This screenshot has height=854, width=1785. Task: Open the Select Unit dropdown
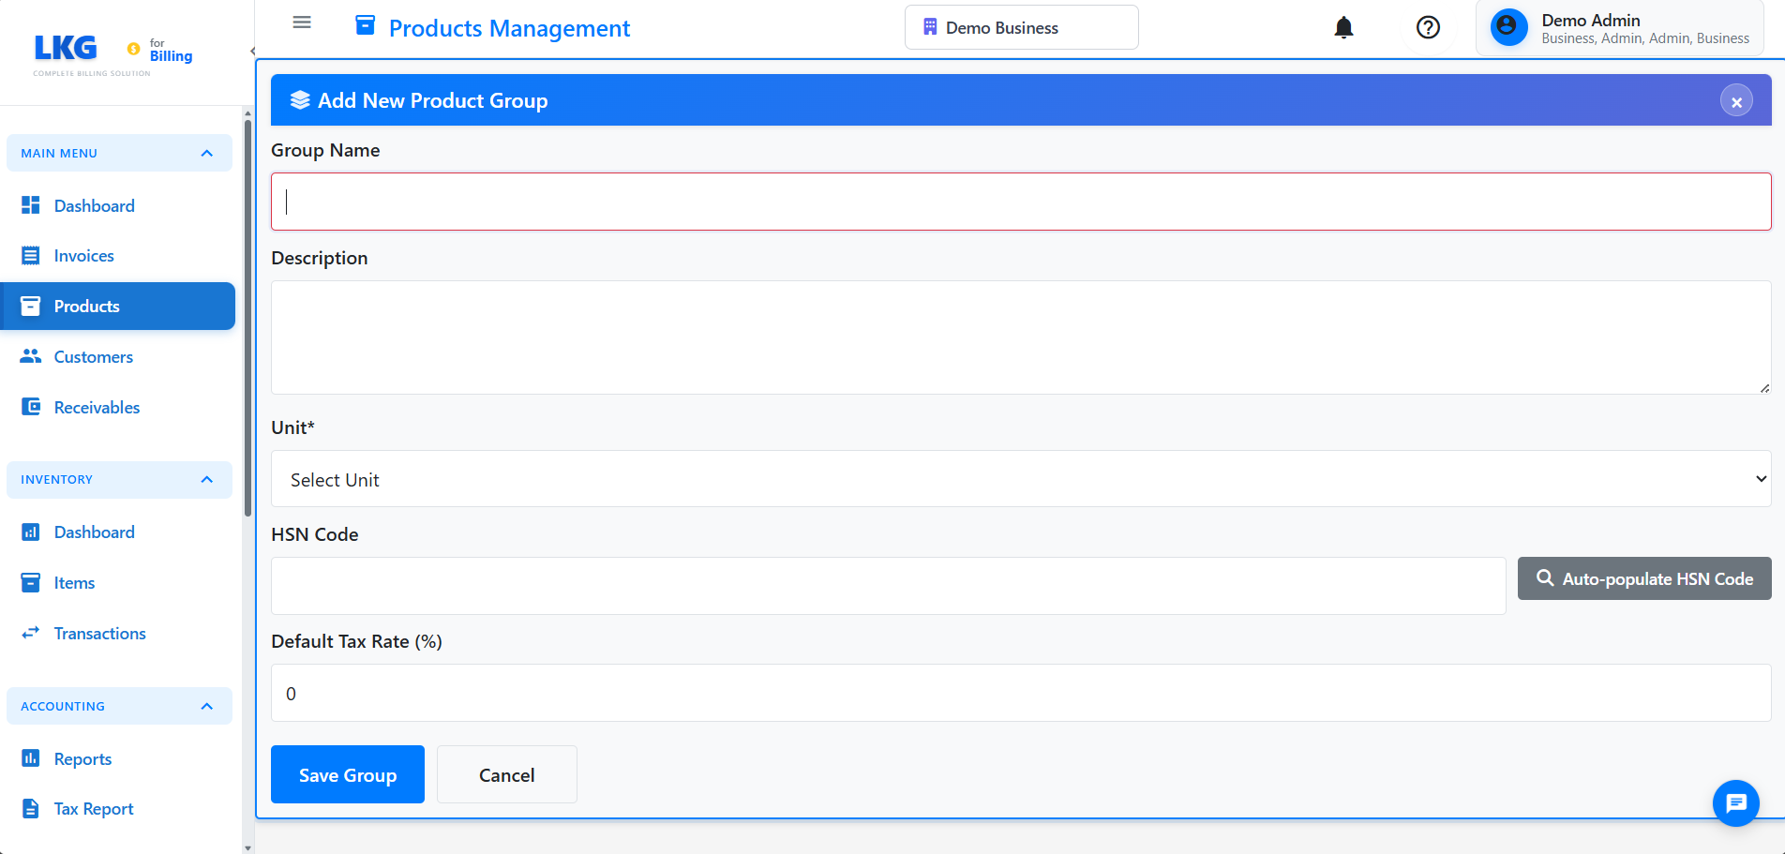[1020, 479]
